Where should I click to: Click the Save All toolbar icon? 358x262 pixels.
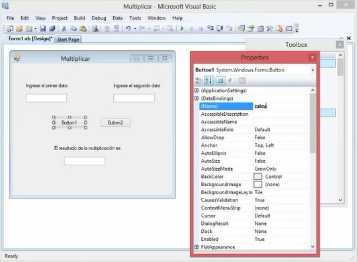click(52, 28)
